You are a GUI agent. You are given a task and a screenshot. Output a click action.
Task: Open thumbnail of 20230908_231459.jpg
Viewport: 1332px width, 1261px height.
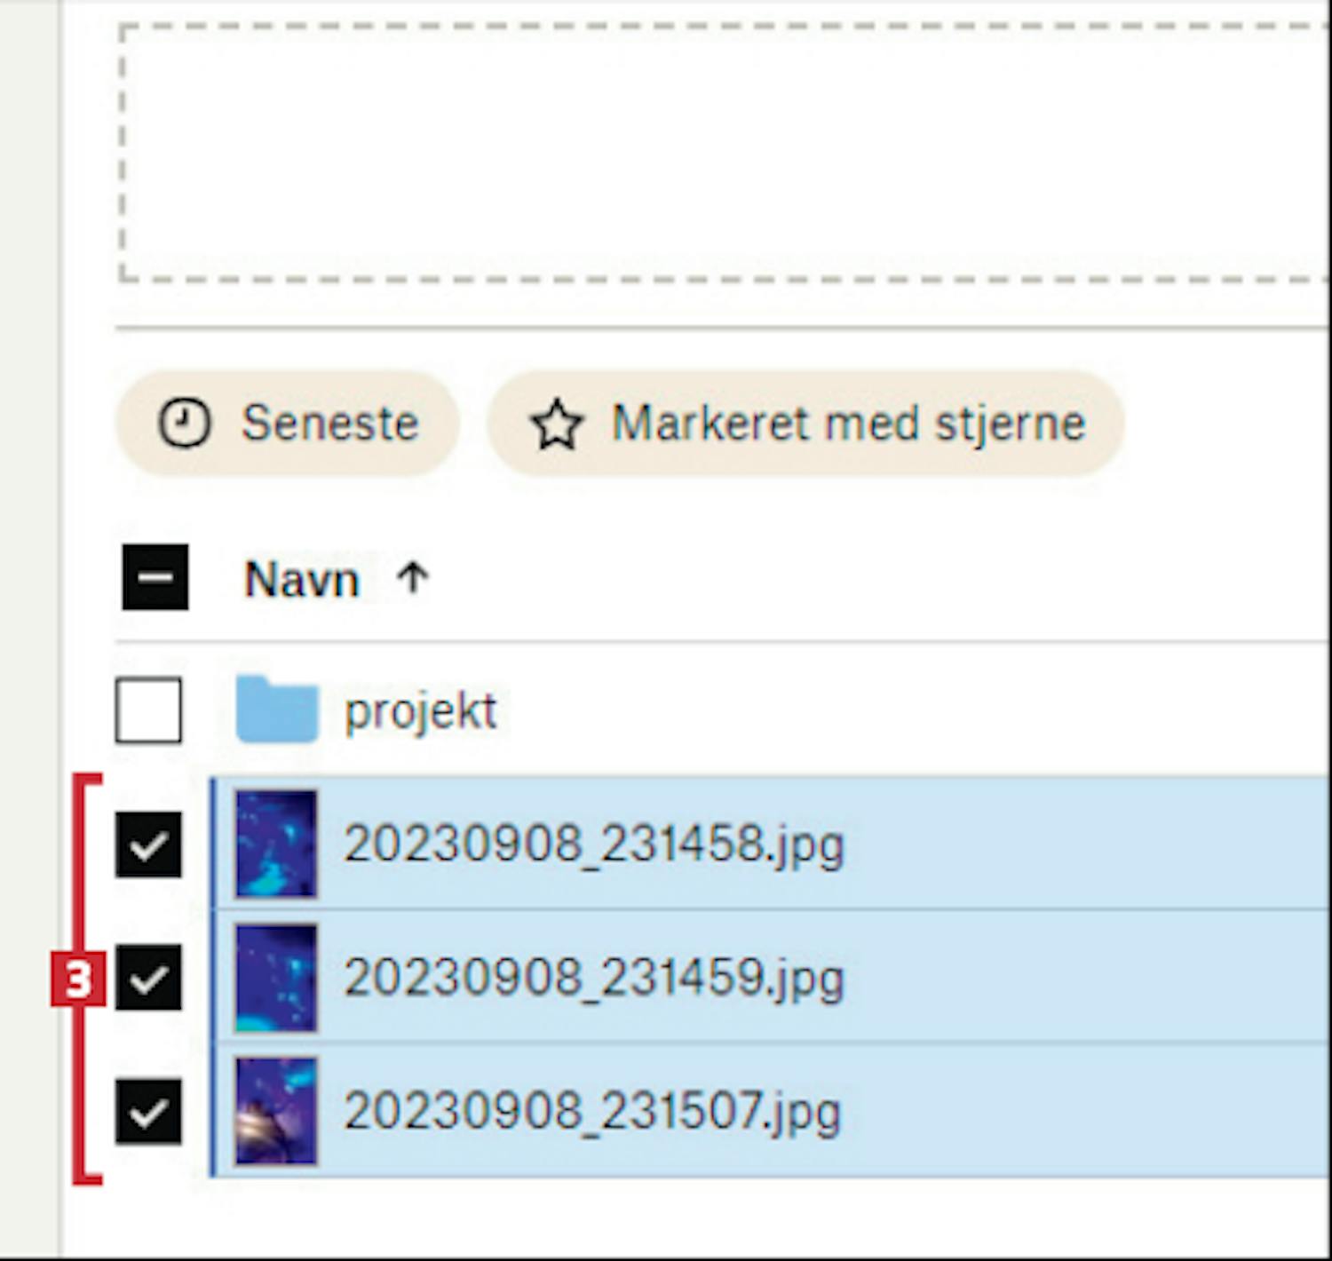point(276,978)
